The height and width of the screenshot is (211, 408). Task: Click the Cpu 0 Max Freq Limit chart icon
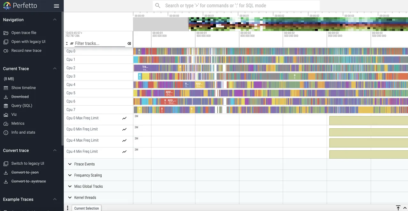124,118
